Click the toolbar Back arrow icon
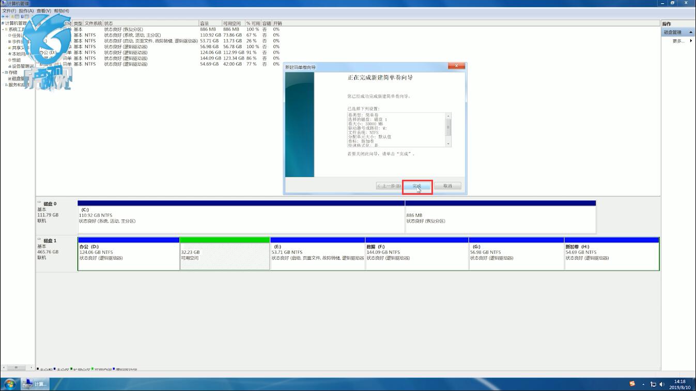This screenshot has height=391, width=696. (3, 17)
